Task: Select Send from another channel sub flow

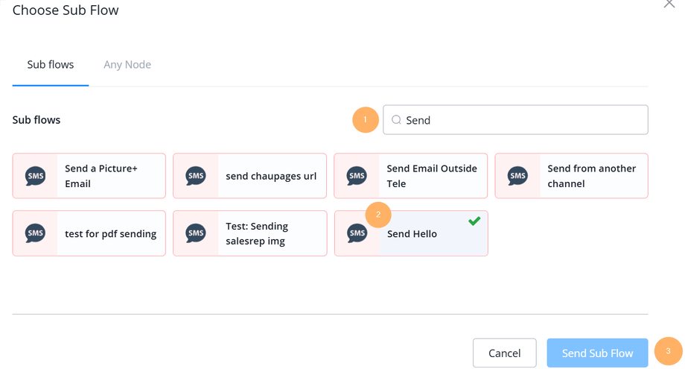Action: pos(591,176)
